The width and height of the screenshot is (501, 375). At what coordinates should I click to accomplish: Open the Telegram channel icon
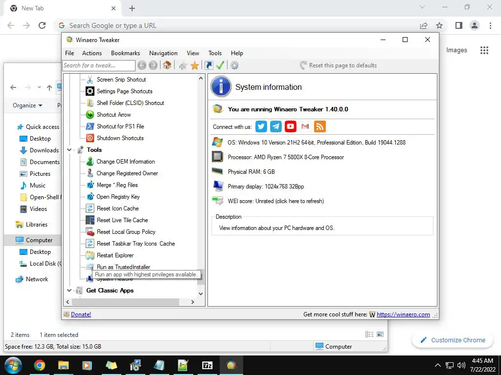276,126
